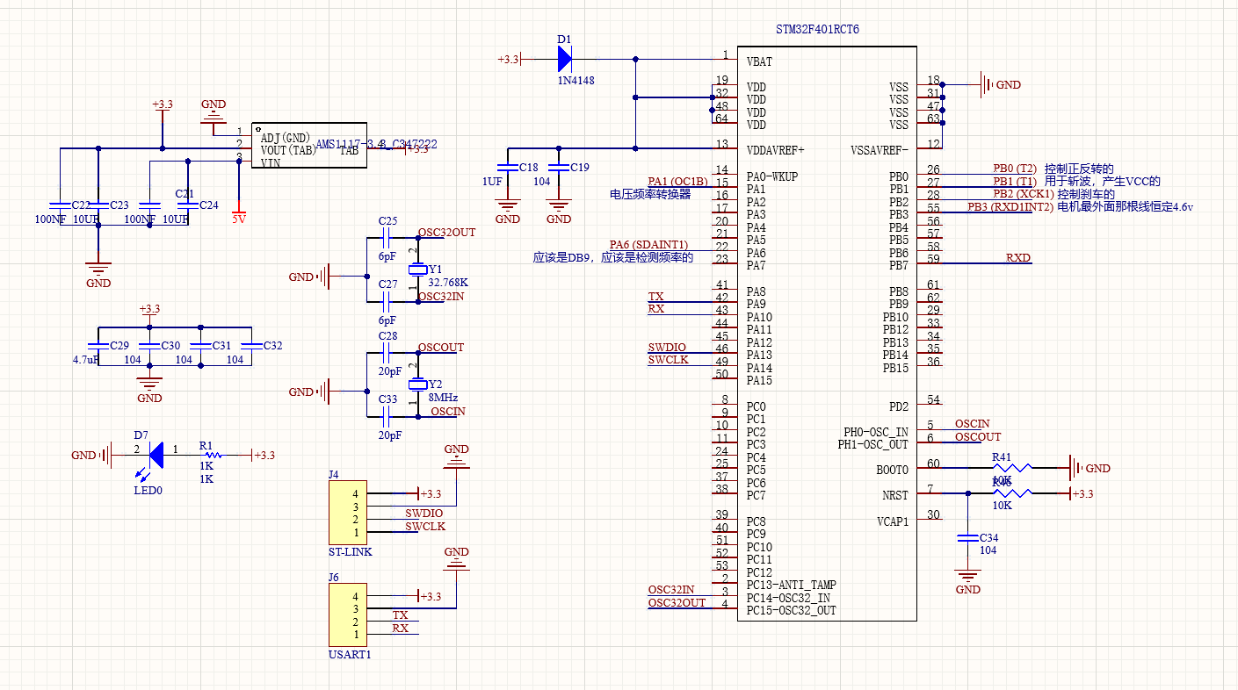
Task: Select the D1 1N4148 diode symbol
Action: point(564,59)
